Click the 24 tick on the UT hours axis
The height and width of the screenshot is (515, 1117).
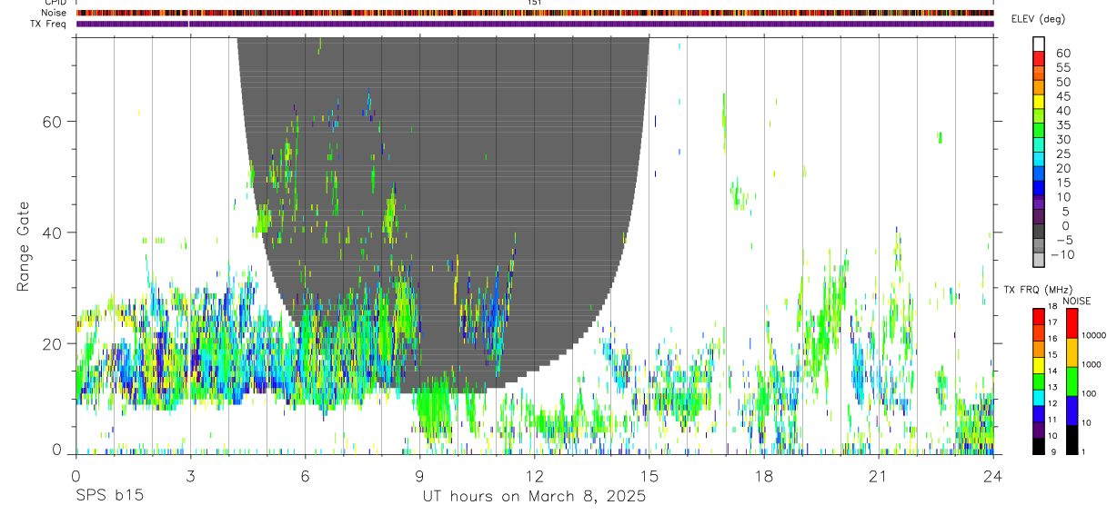[992, 477]
